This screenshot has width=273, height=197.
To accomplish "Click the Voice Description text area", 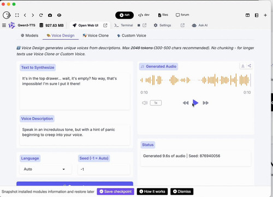I will click(75, 135).
